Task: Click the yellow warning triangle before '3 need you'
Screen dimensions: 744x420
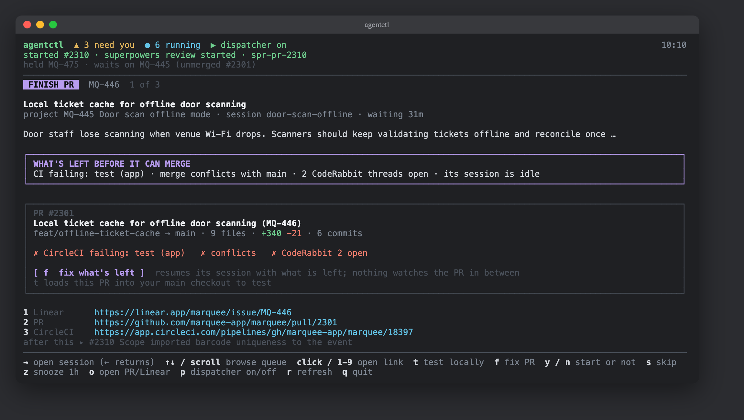Action: (76, 45)
